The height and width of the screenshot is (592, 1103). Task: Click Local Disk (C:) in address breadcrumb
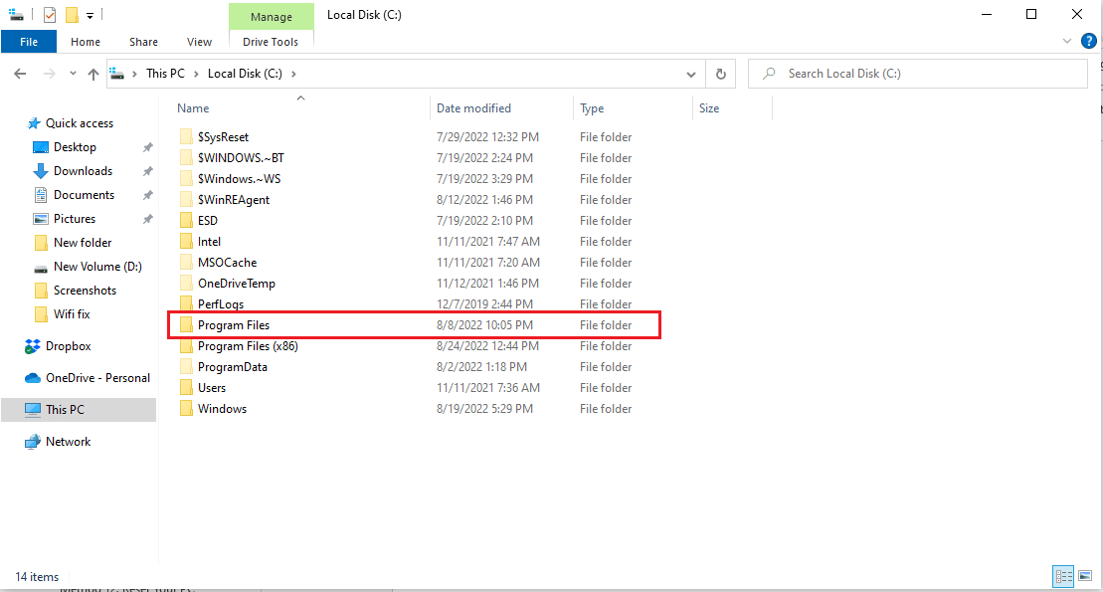[245, 74]
